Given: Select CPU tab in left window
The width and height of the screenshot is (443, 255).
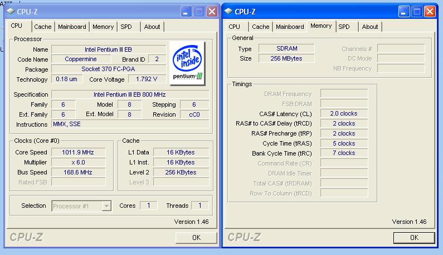Looking at the screenshot, I should (16, 26).
